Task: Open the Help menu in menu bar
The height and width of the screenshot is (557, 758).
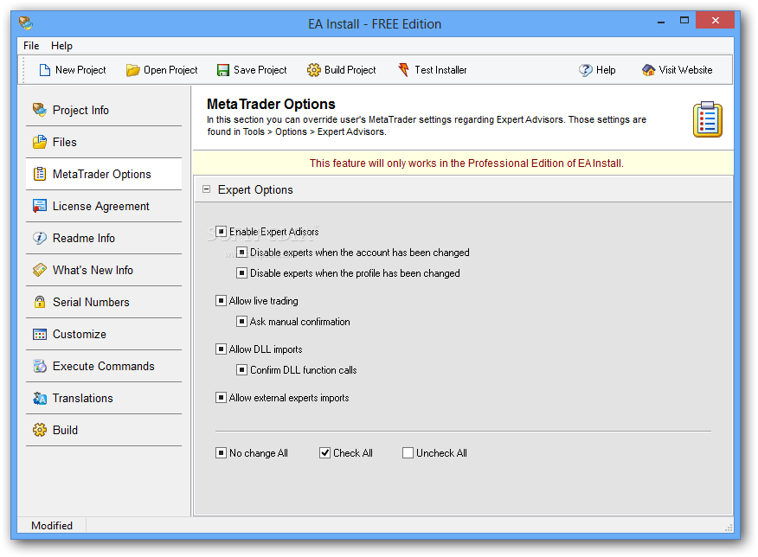Action: (x=62, y=46)
